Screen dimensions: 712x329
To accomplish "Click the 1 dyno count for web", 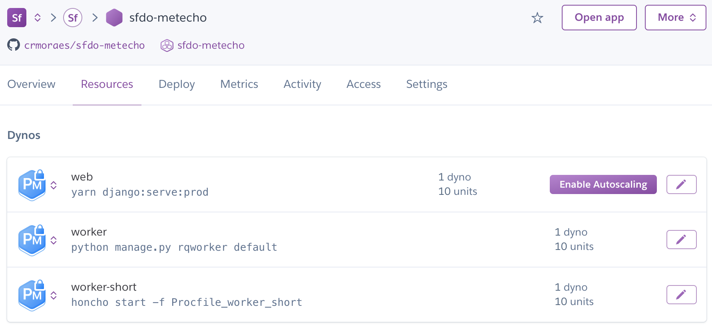I will pos(455,177).
